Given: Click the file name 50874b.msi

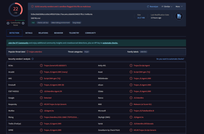Looking at the screenshot, I should (36, 18).
